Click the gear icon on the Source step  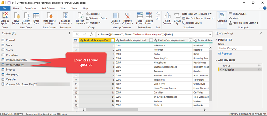click(259, 65)
